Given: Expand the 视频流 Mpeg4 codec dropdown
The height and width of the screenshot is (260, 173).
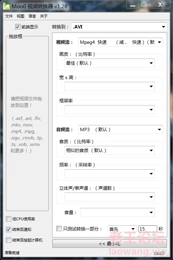Looking at the screenshot, I should 121,42.
